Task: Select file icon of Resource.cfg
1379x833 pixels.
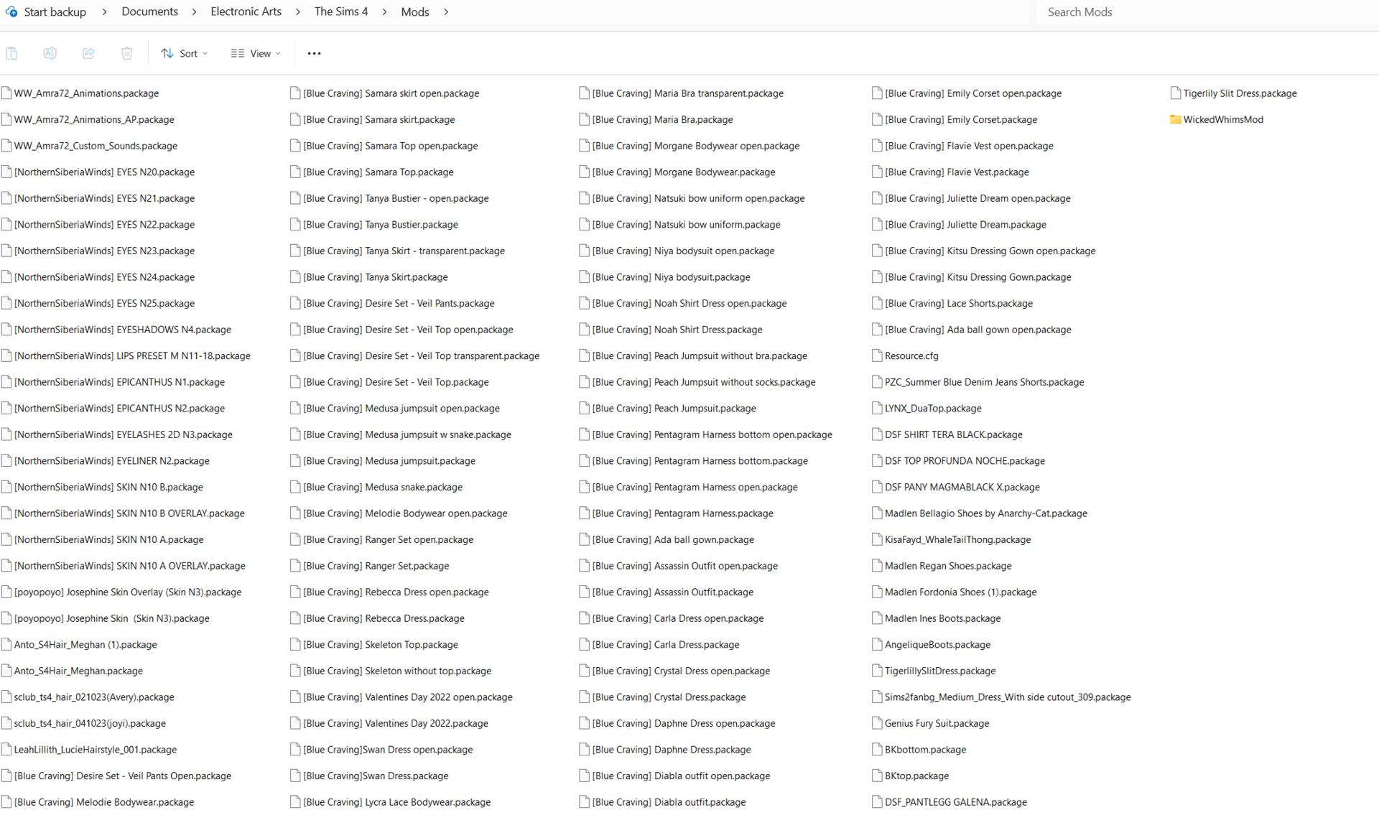Action: tap(877, 355)
